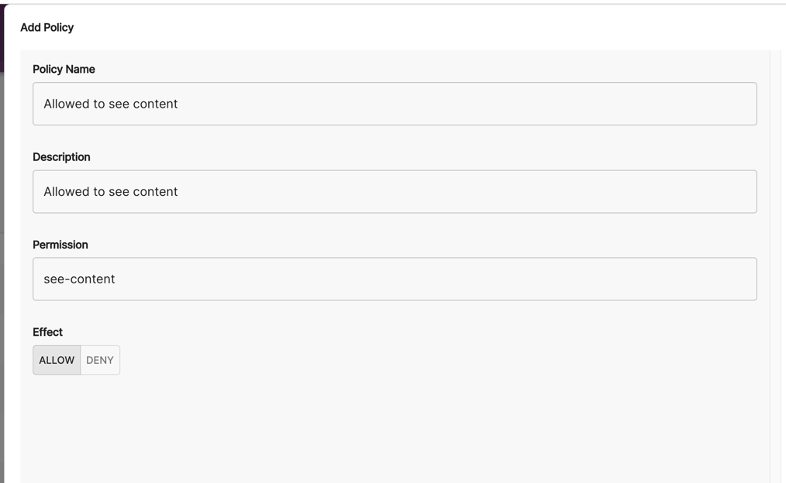This screenshot has height=483, width=786.
Task: Click the "see-content" text in Permission
Action: (79, 279)
